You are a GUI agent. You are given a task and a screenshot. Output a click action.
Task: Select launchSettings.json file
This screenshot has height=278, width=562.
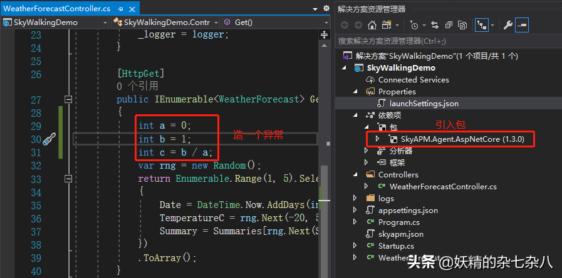pos(424,104)
